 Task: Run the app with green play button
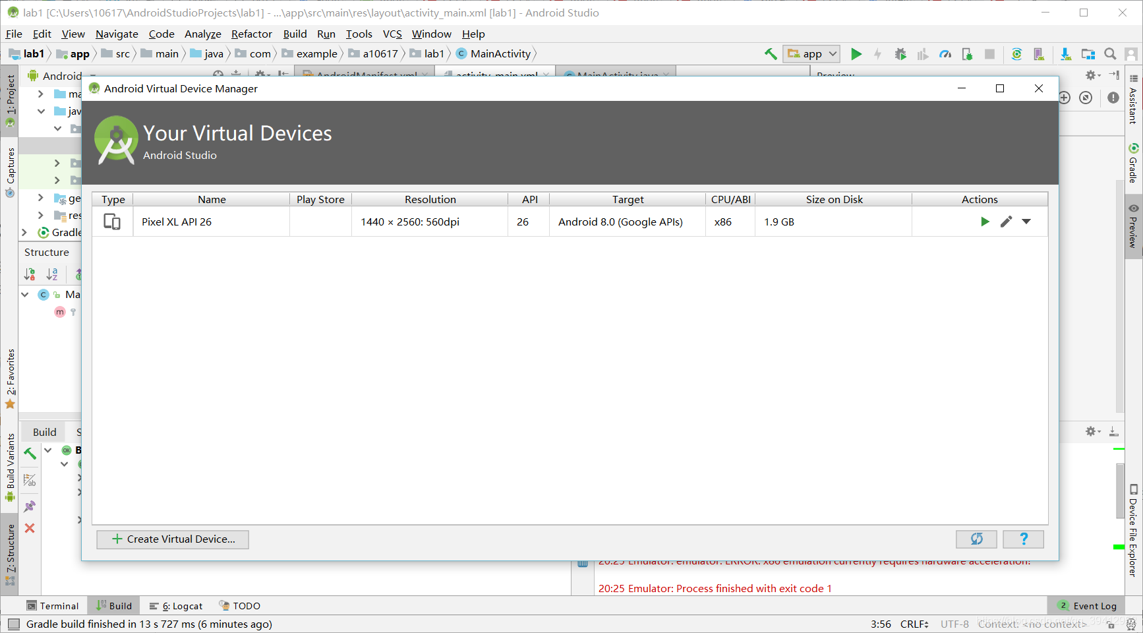(856, 54)
